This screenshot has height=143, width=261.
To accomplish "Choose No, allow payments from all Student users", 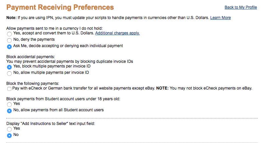I will pos(9,111).
